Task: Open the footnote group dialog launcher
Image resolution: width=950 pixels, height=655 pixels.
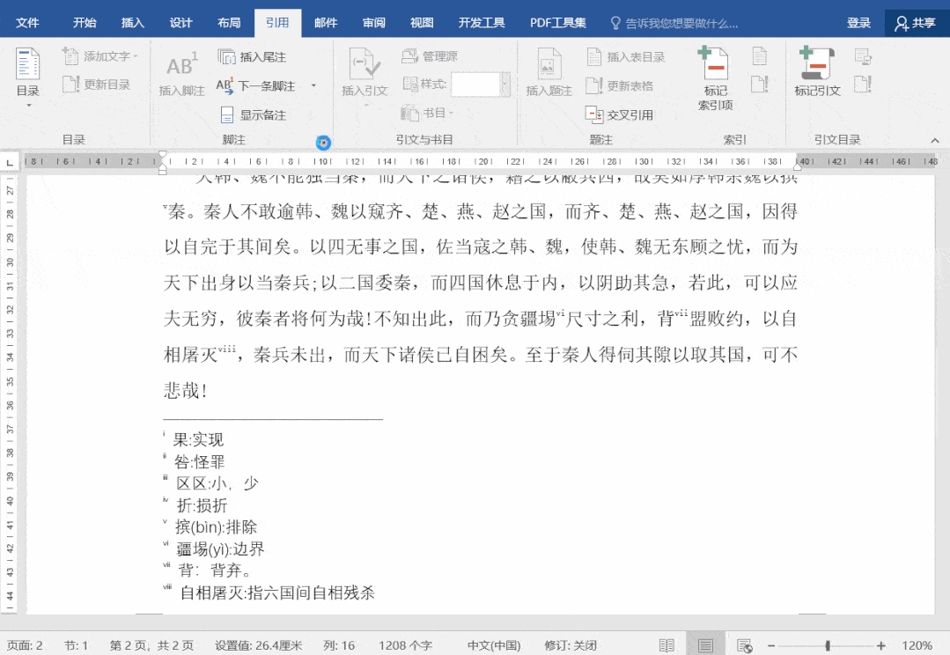Action: [323, 142]
